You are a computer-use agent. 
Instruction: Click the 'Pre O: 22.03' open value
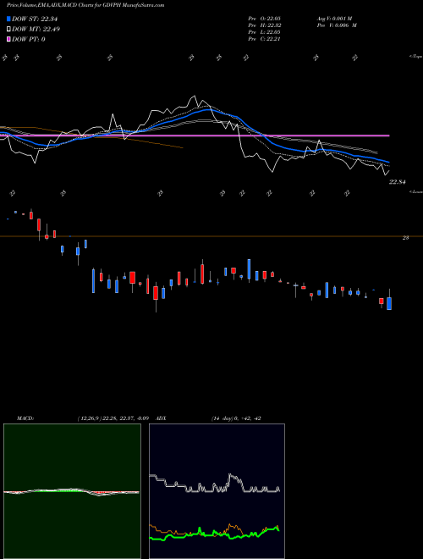coord(265,18)
